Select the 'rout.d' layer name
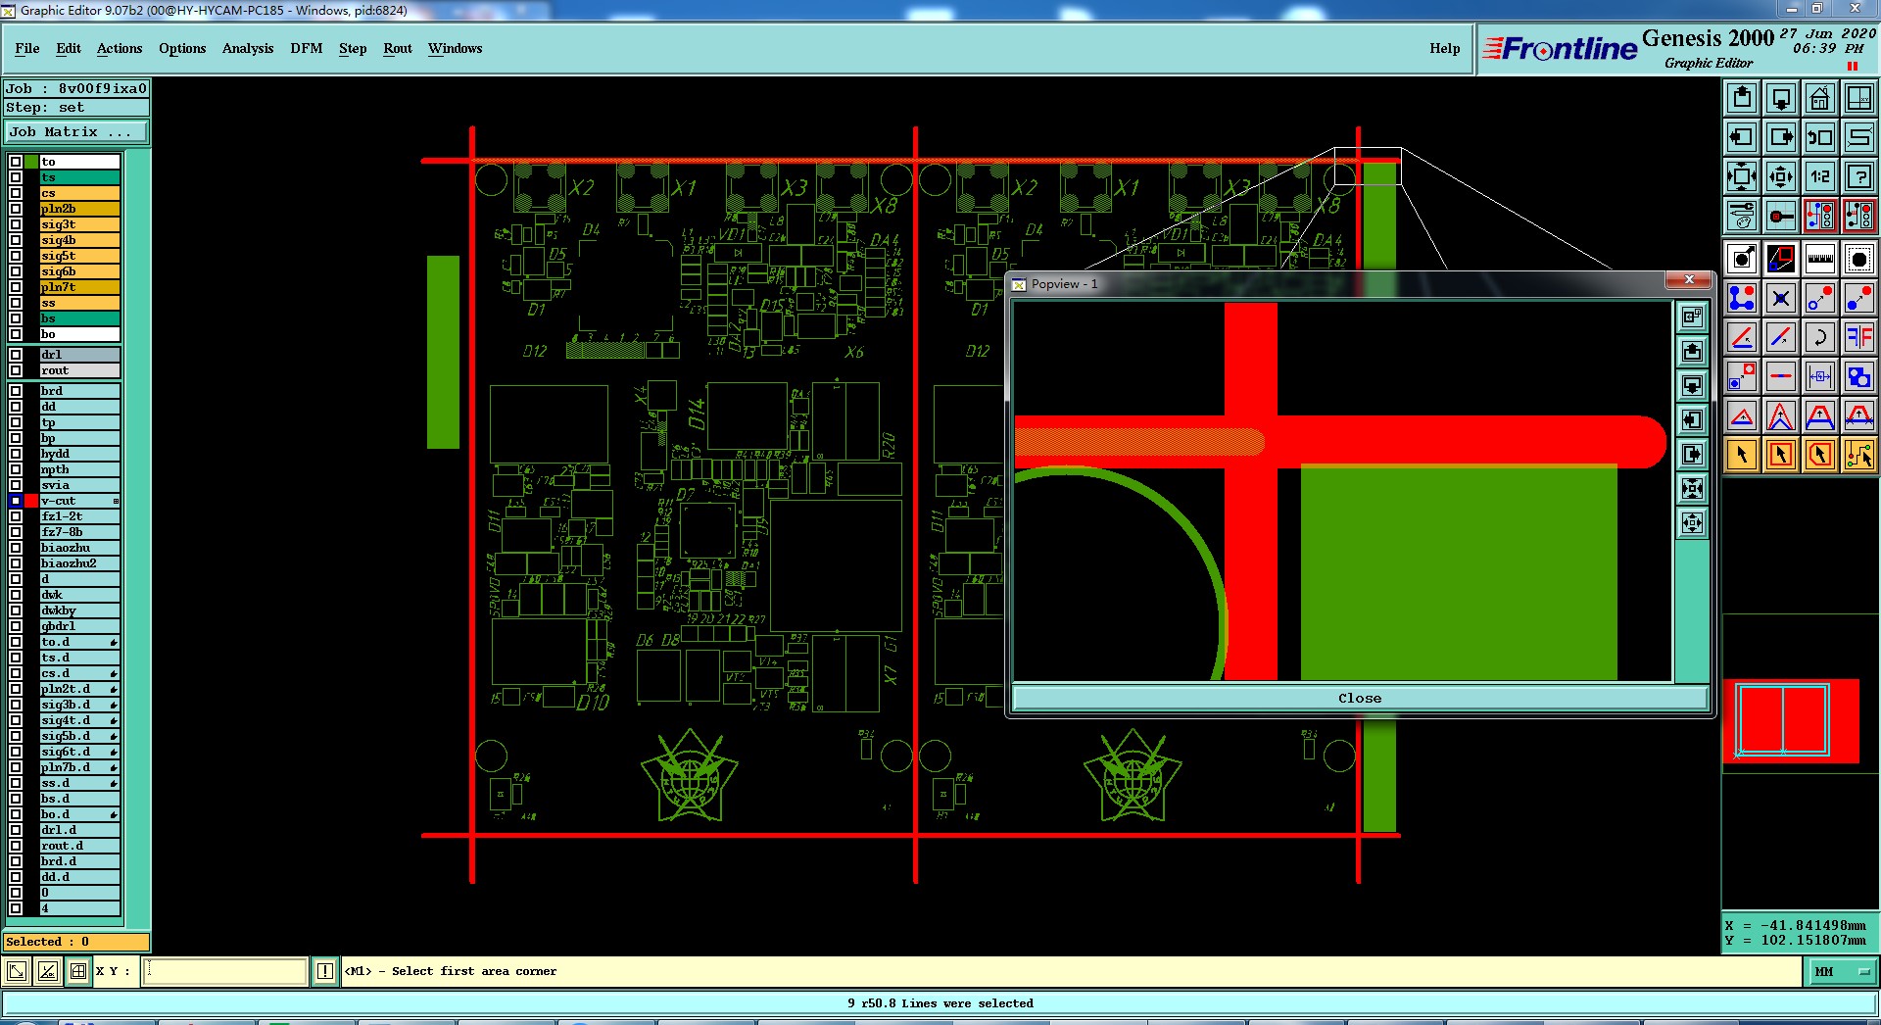The height and width of the screenshot is (1025, 1881). click(x=79, y=846)
